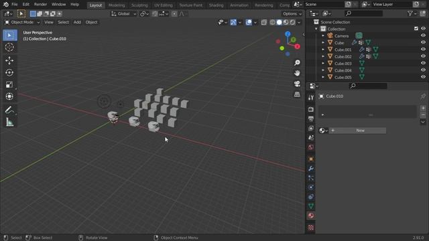Open the viewport Object menu

(x=91, y=22)
